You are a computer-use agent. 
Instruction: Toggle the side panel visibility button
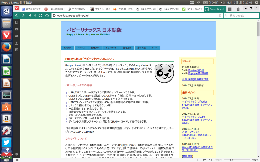coord(17,160)
